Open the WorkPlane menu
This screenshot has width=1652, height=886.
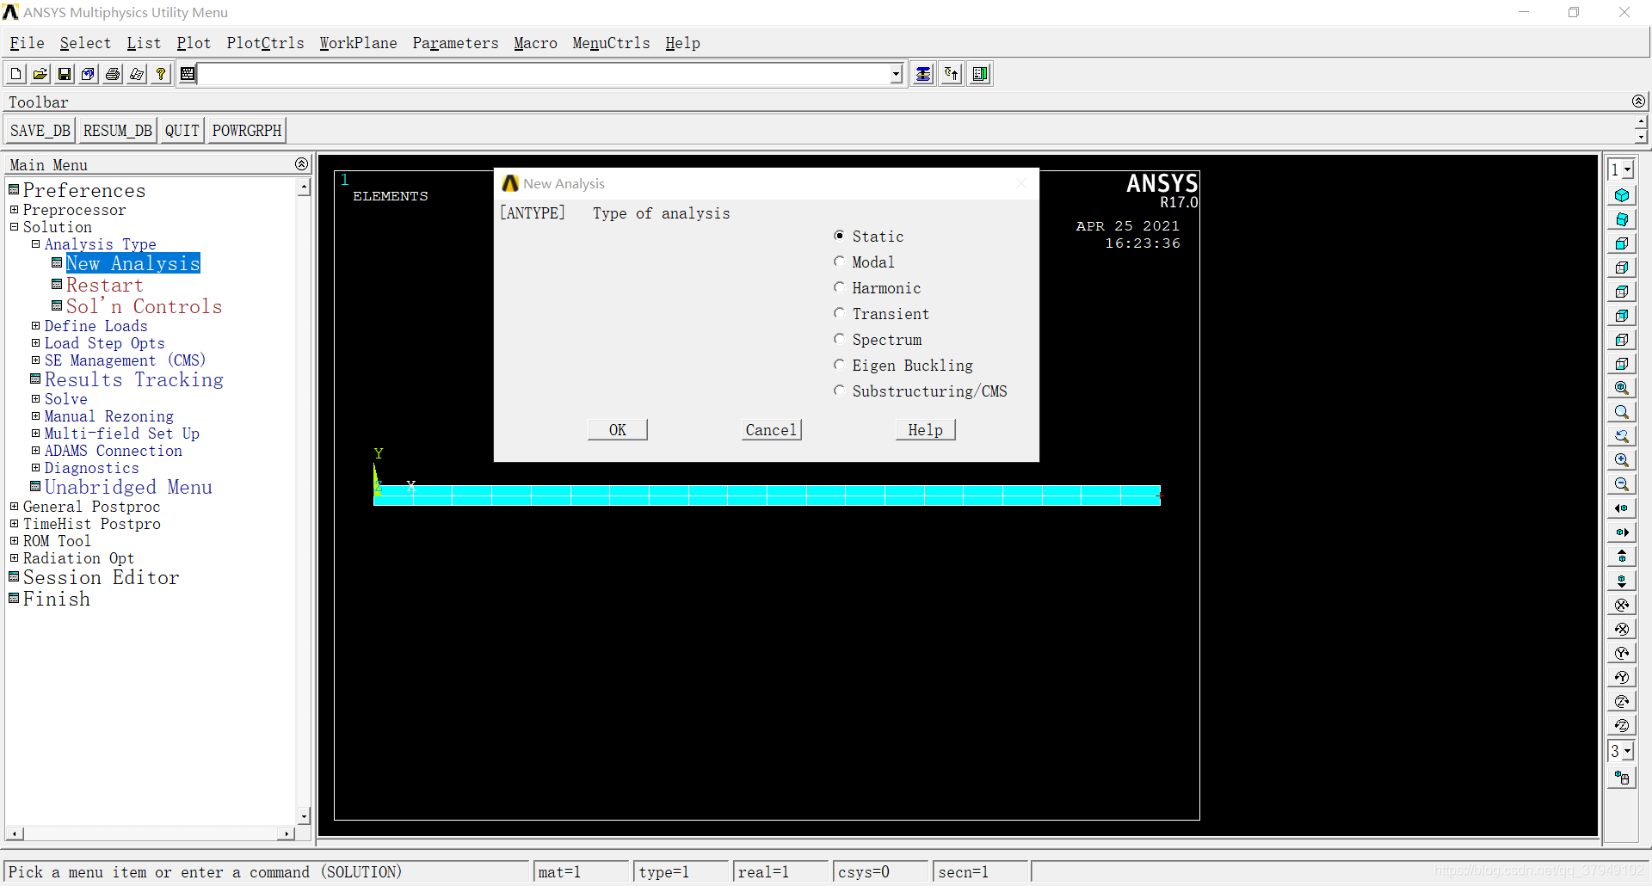(358, 43)
